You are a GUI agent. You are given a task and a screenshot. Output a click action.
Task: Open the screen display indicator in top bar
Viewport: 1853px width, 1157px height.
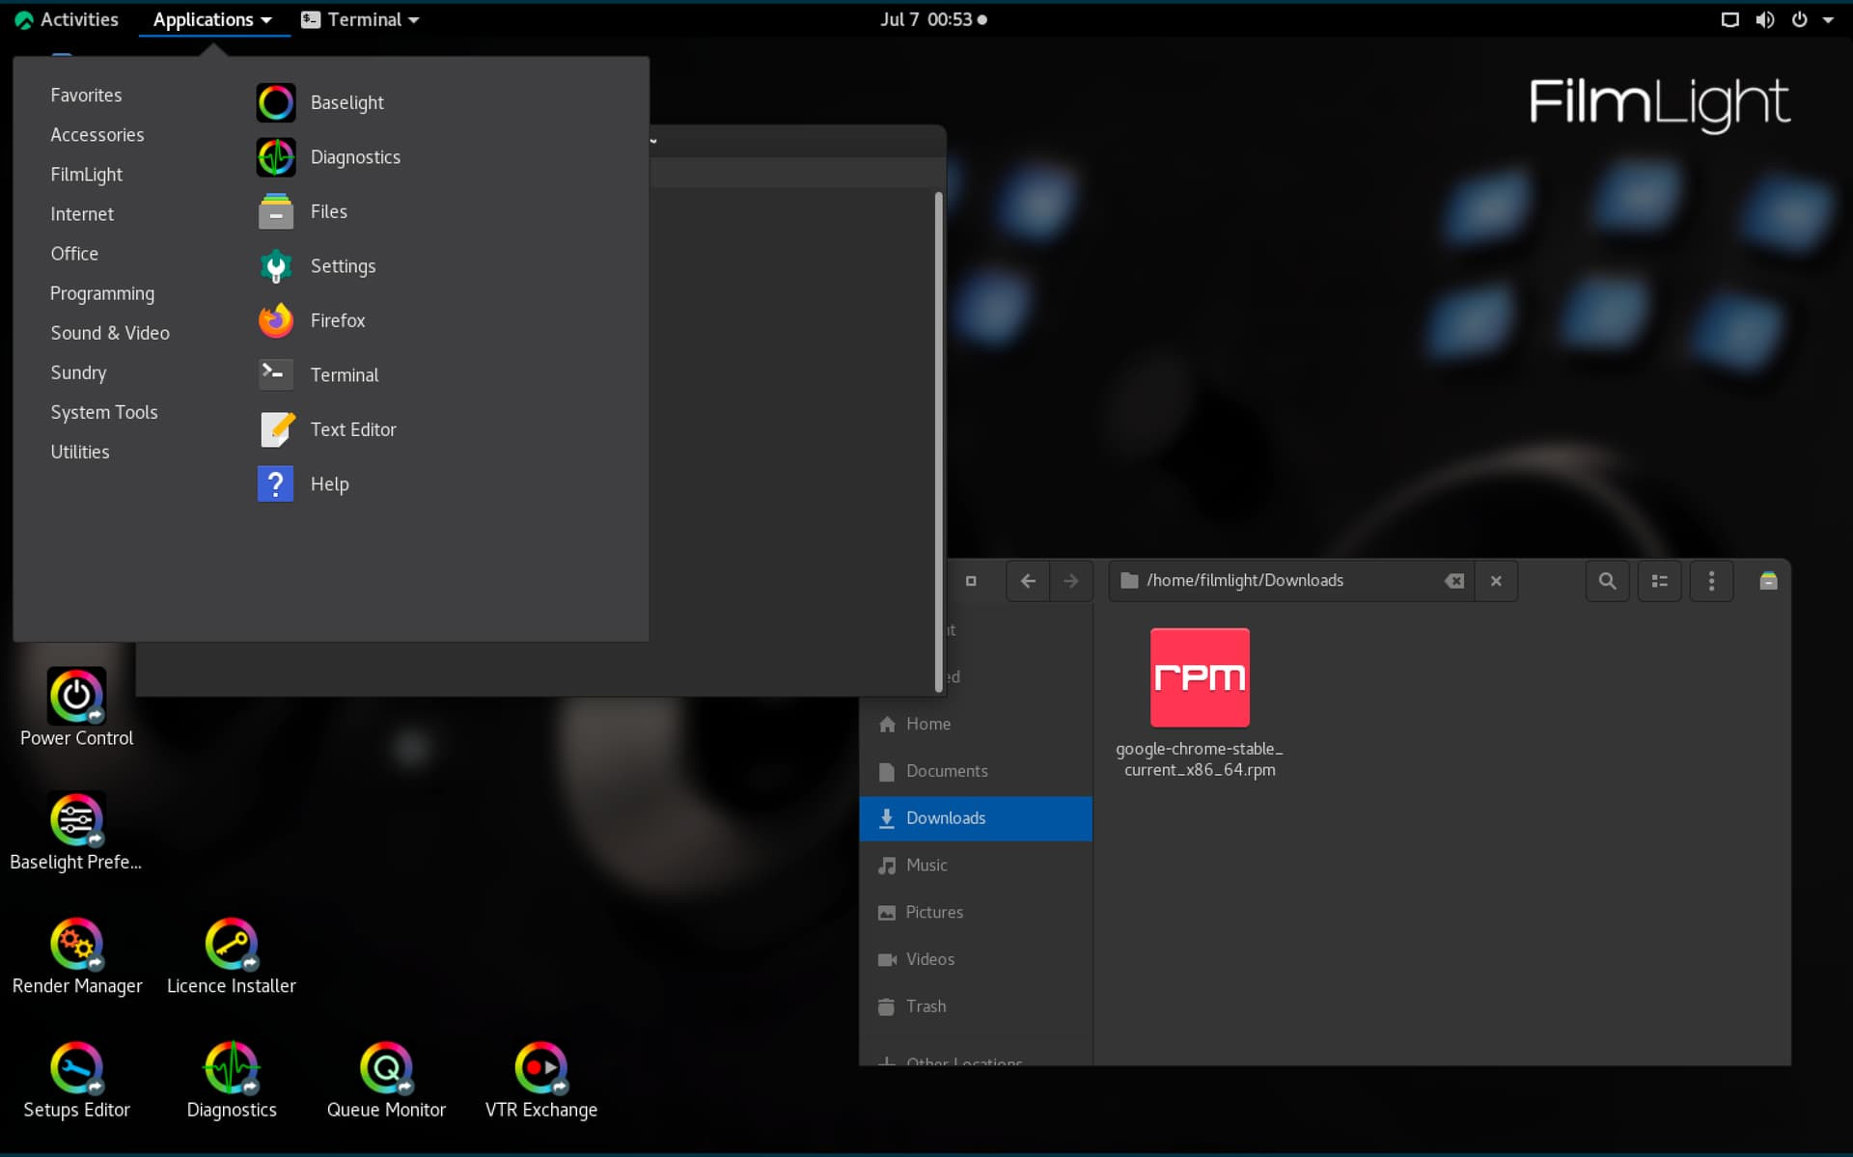(1729, 19)
